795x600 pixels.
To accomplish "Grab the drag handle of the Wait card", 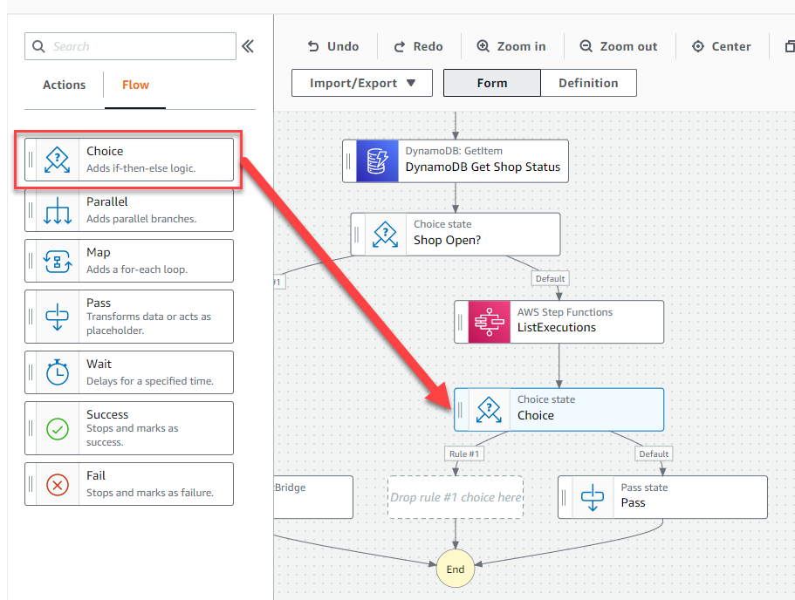I will tap(31, 372).
